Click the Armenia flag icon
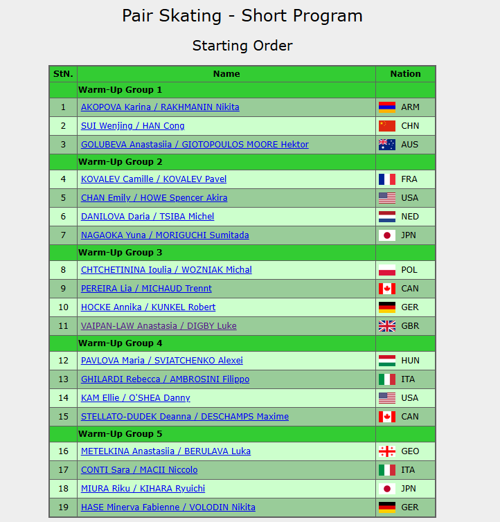The height and width of the screenshot is (522, 500). [x=386, y=107]
